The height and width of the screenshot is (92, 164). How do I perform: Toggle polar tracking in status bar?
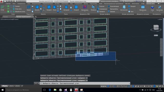118,86
